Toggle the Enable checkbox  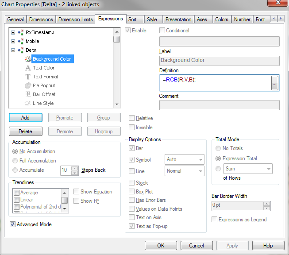click(x=127, y=31)
